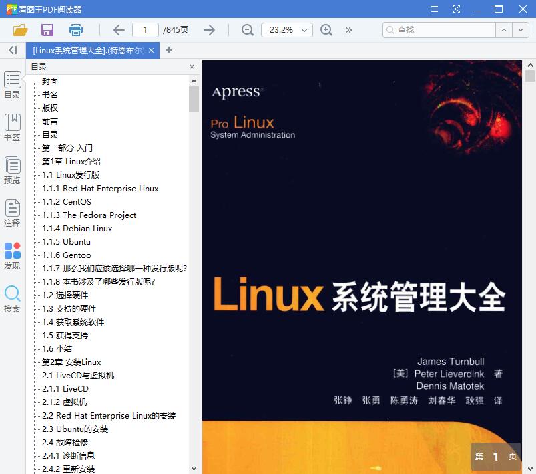Viewport: 536px width, 474px height.
Task: Open 1.1.3 The Fedora Project
Action: pos(89,215)
